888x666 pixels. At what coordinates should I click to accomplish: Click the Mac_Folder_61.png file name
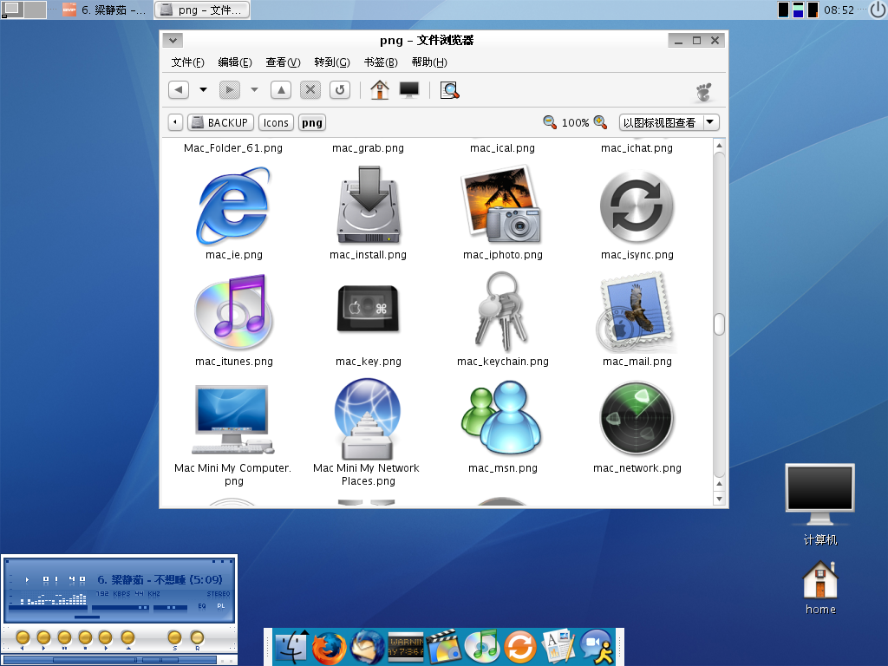(233, 148)
